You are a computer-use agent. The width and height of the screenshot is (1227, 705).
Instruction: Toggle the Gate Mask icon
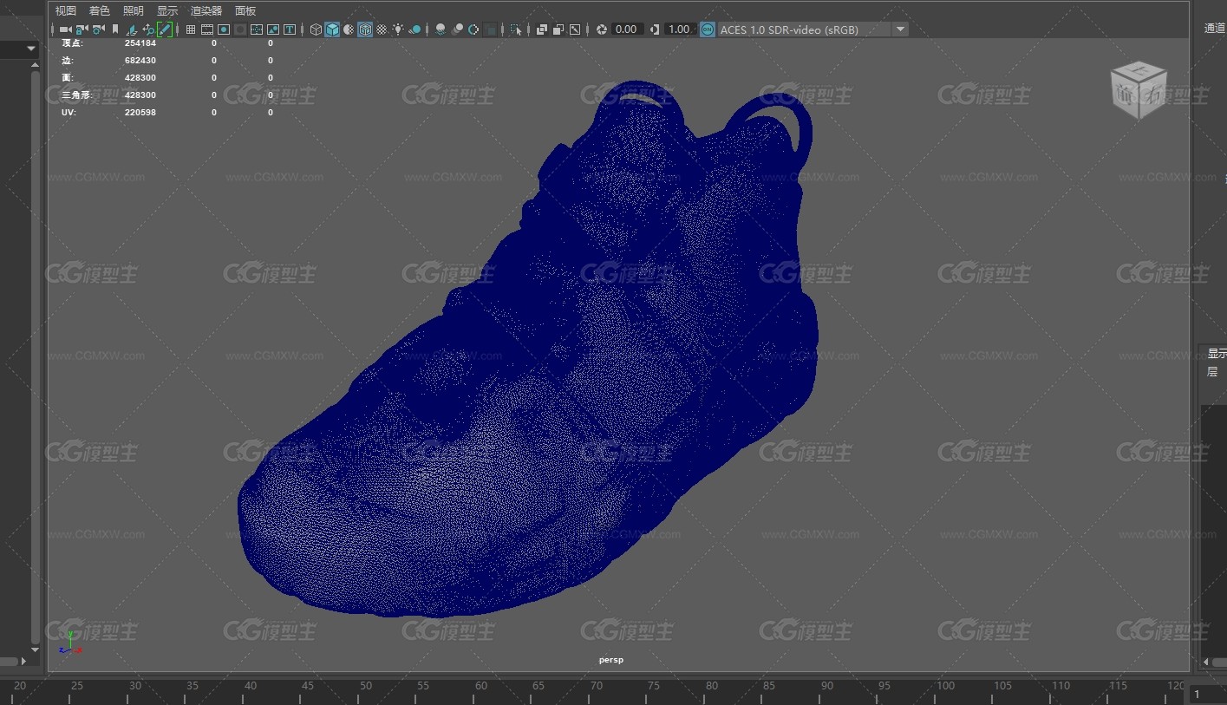pos(240,29)
